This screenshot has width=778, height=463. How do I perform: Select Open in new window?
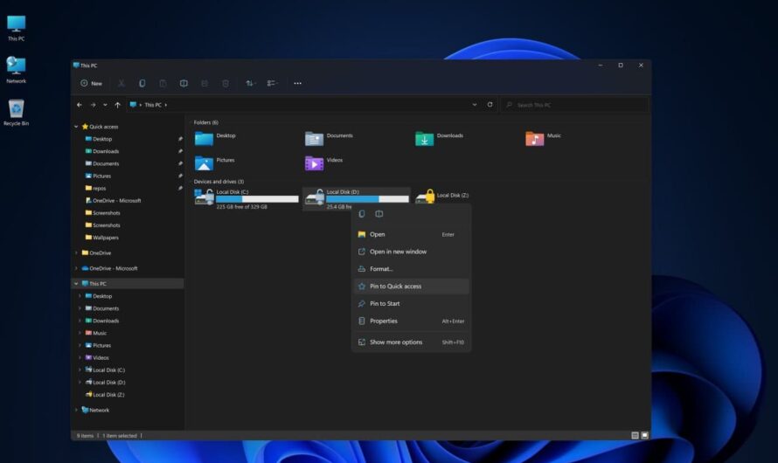click(x=412, y=252)
